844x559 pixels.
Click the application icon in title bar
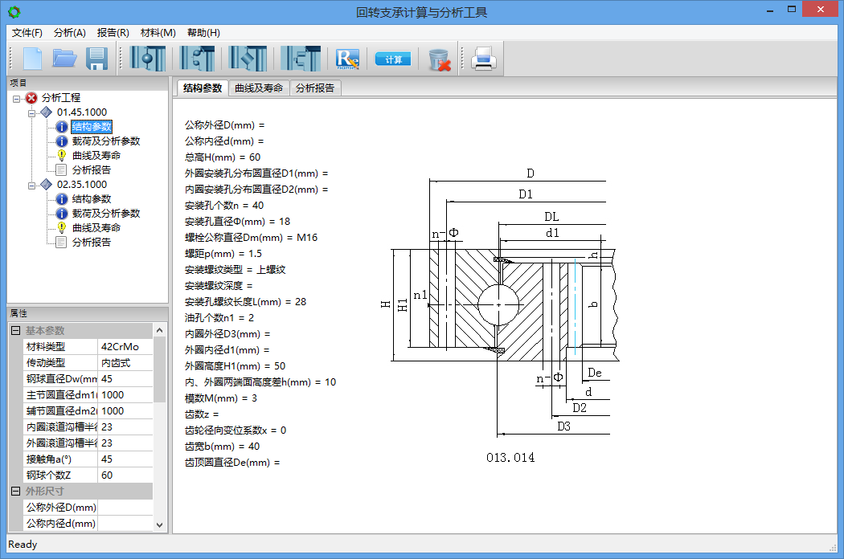pyautogui.click(x=14, y=11)
